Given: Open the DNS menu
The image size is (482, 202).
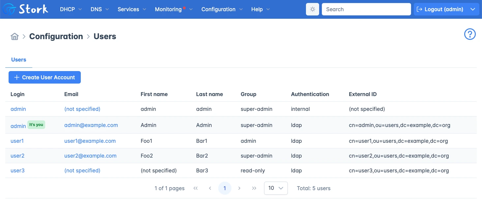Looking at the screenshot, I should click(100, 9).
